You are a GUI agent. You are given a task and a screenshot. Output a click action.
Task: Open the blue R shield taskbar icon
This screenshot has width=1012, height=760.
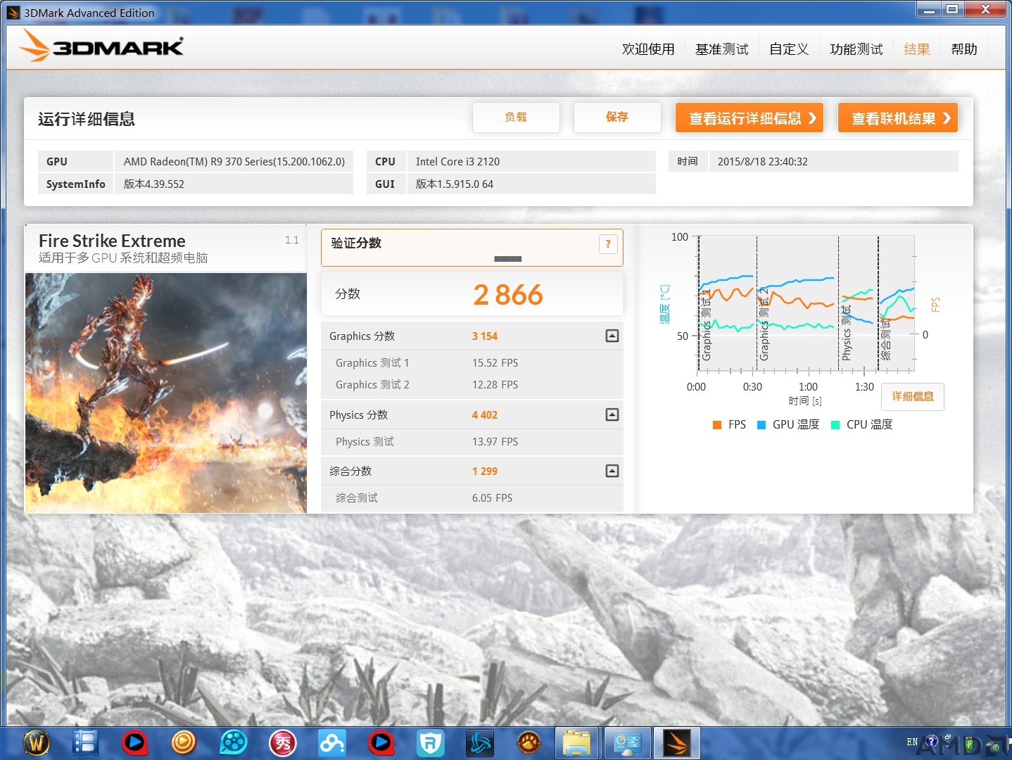[x=430, y=742]
